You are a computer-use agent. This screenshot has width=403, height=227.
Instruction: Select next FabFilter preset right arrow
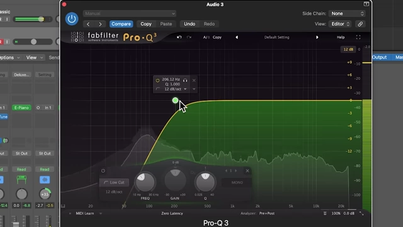point(317,37)
